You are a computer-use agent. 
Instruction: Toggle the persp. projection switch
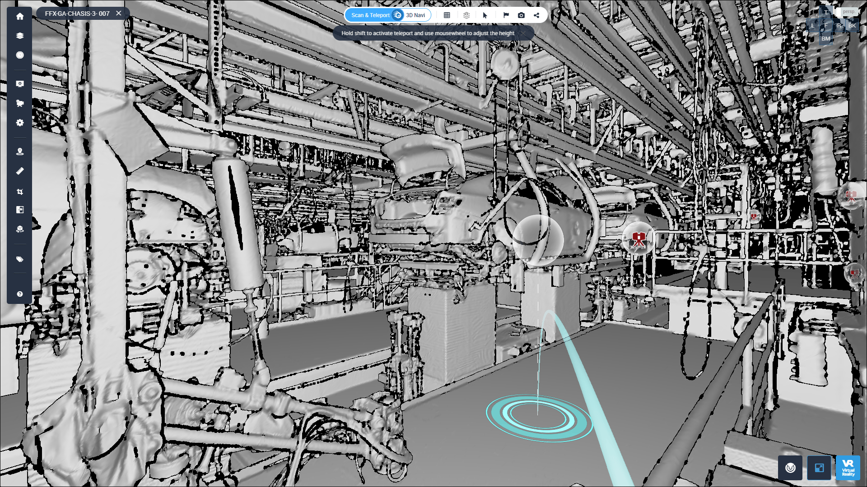pos(848,12)
